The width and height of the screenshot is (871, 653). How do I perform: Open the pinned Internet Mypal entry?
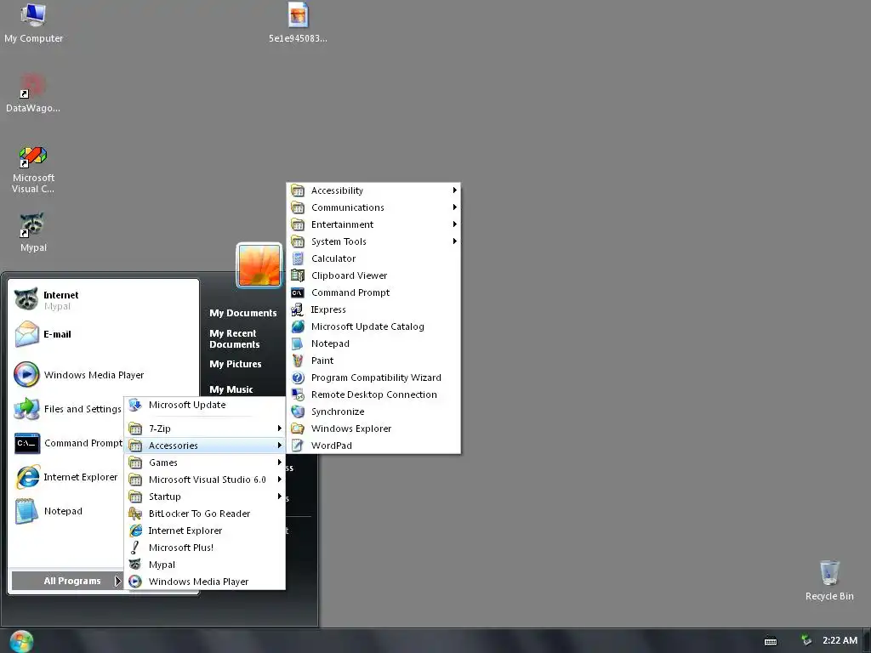103,300
